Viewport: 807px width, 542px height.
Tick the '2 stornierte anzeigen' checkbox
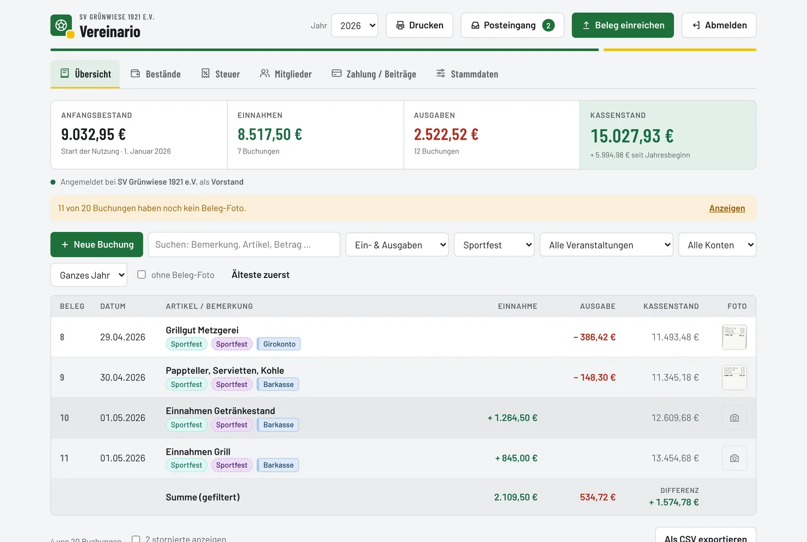coord(136,539)
